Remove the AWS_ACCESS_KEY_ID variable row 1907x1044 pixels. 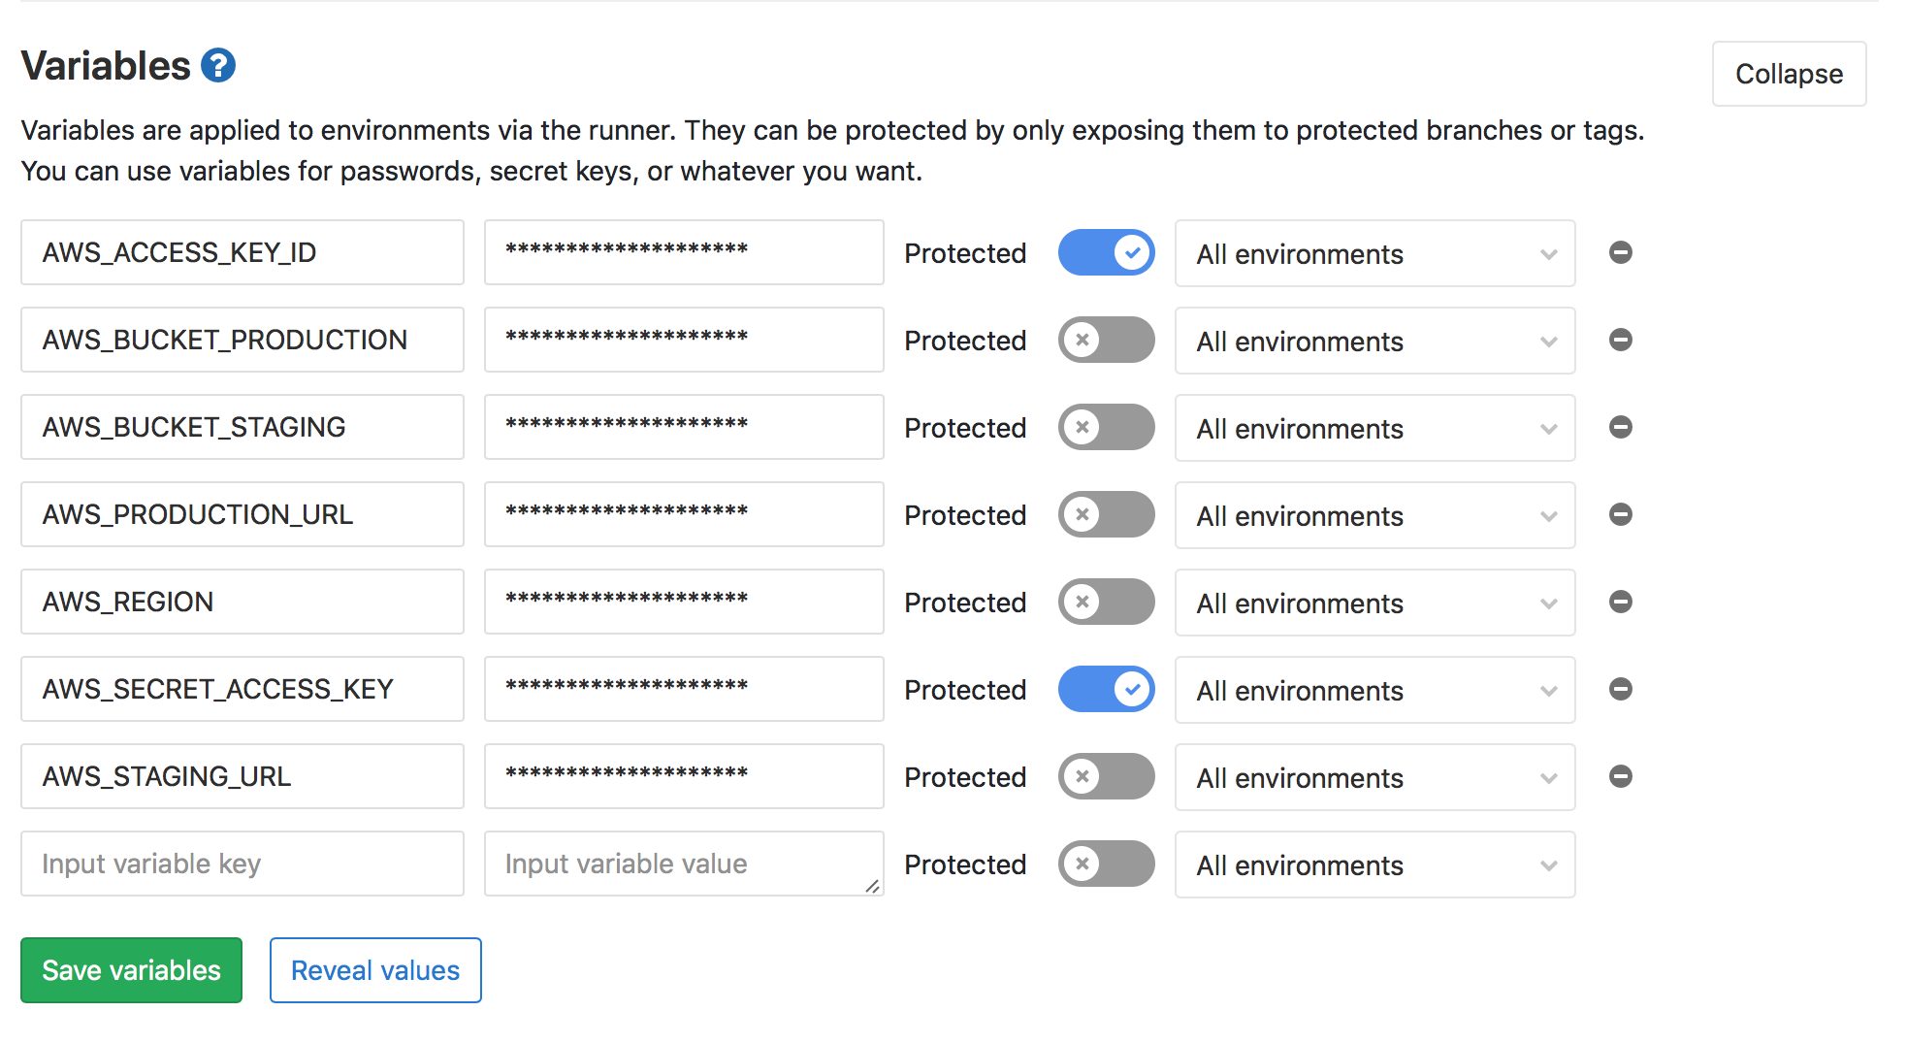(x=1620, y=252)
